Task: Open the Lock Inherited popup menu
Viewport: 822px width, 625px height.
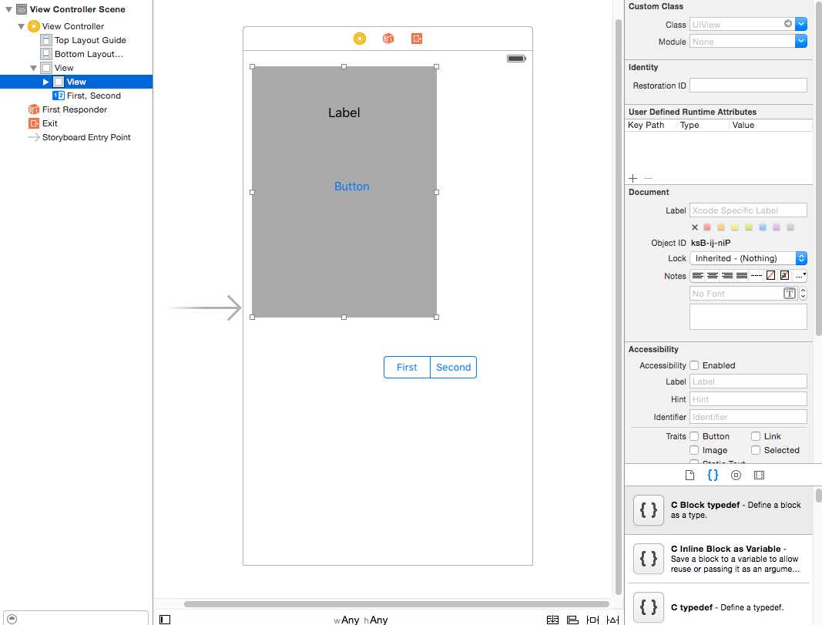Action: [x=748, y=258]
